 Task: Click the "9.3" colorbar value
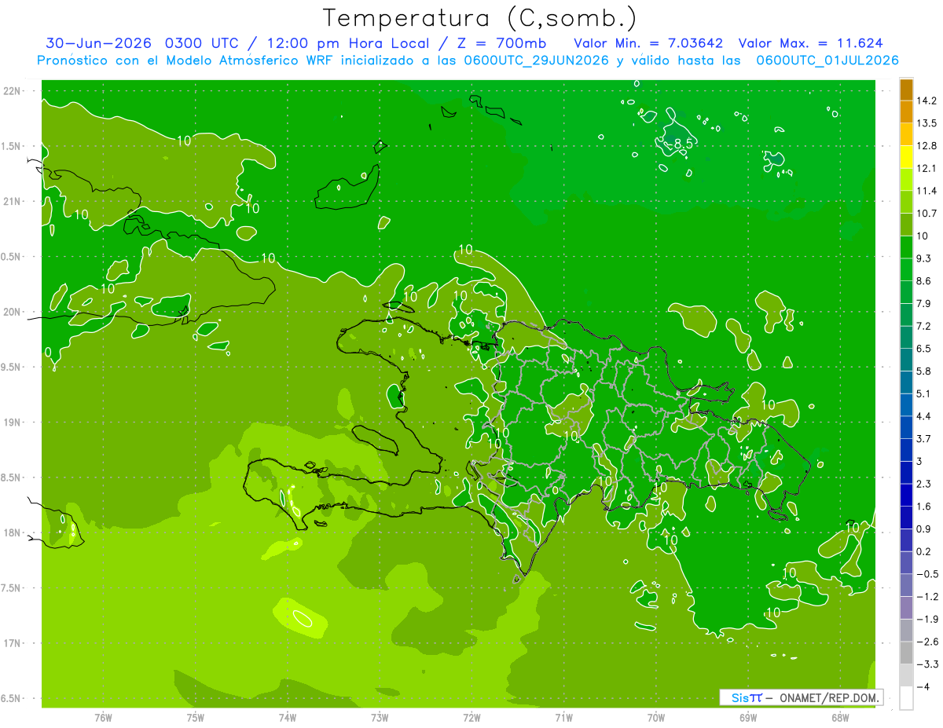point(923,258)
